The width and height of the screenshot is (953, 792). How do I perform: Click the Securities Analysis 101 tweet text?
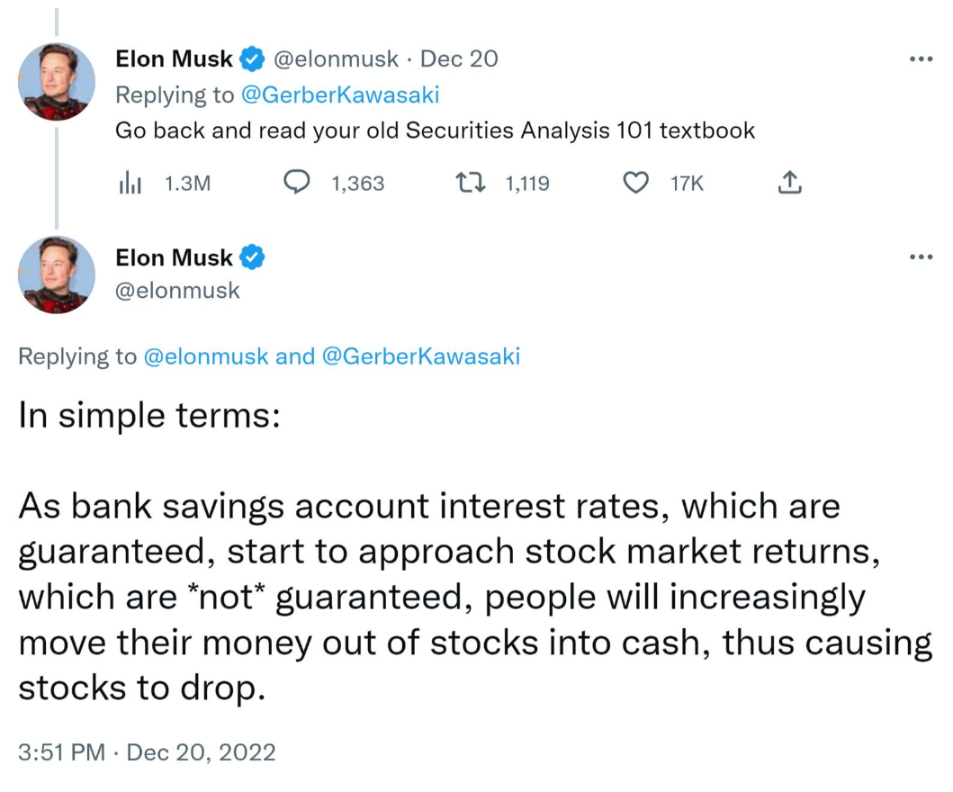[435, 130]
